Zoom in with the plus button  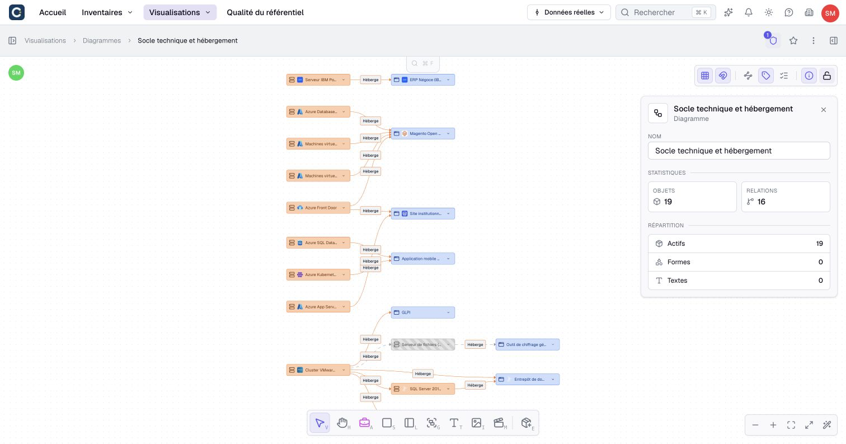click(773, 425)
